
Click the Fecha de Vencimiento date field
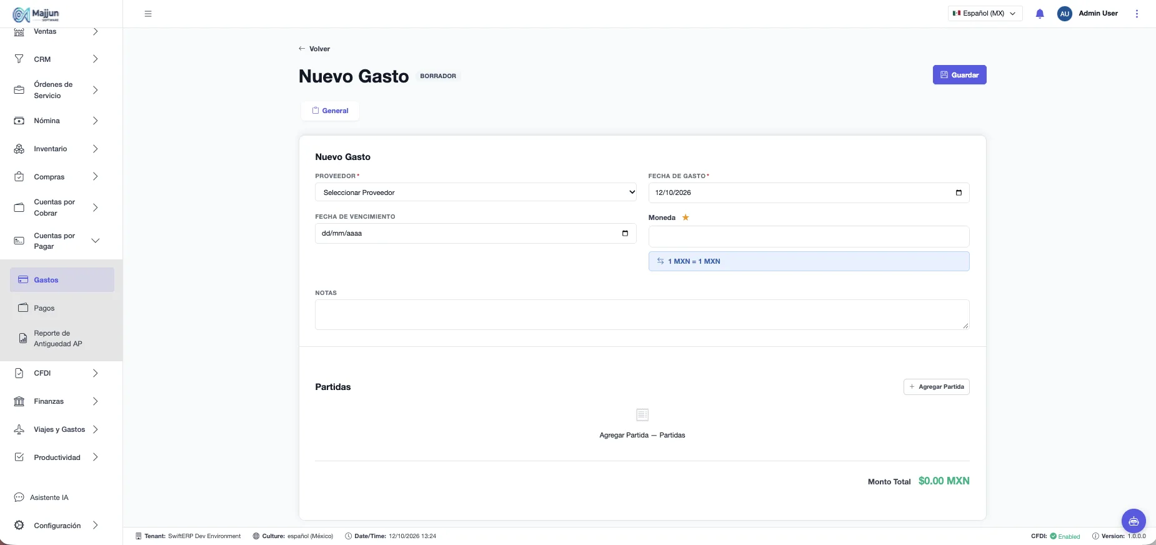[476, 233]
